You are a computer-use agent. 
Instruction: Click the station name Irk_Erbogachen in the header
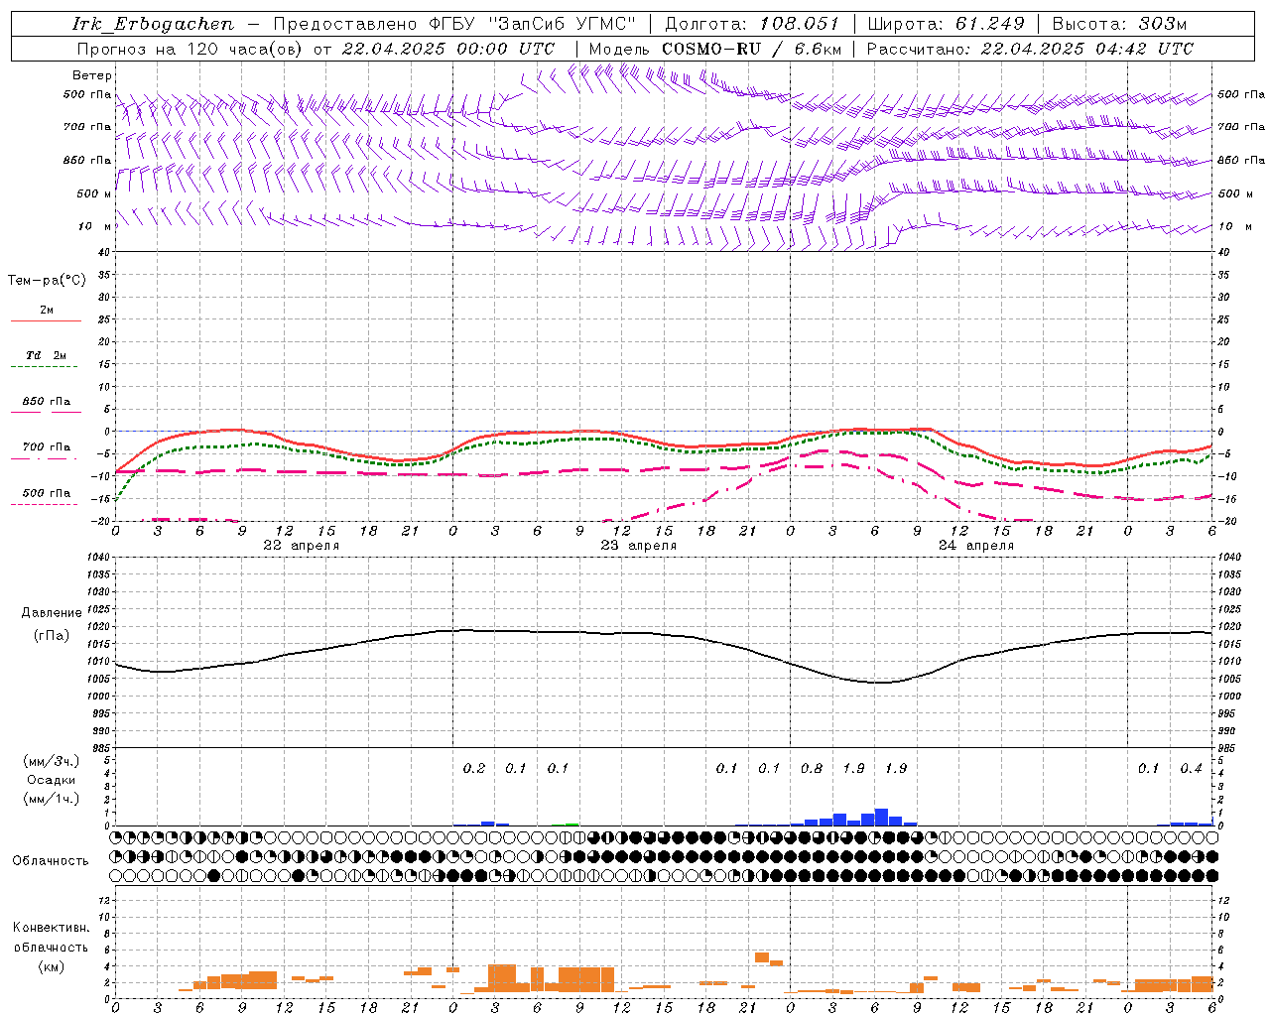154,24
